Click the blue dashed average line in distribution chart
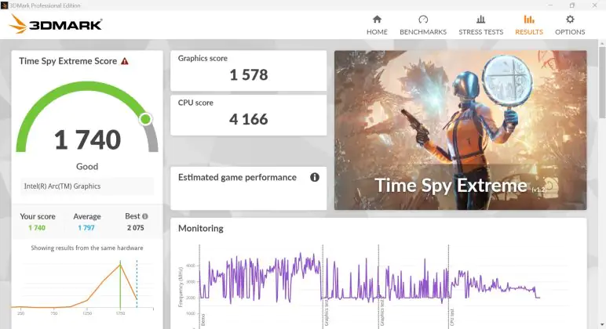The height and width of the screenshot is (329, 606). point(137,284)
